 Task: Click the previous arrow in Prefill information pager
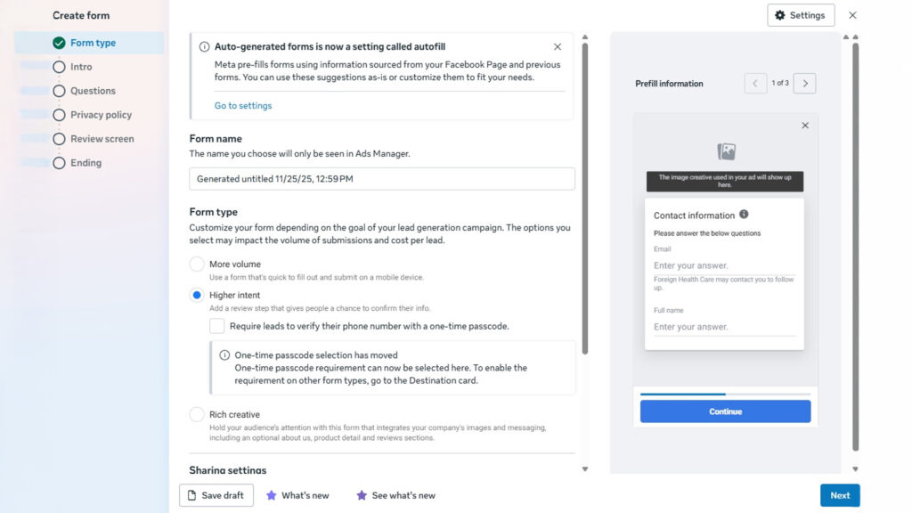click(x=755, y=83)
